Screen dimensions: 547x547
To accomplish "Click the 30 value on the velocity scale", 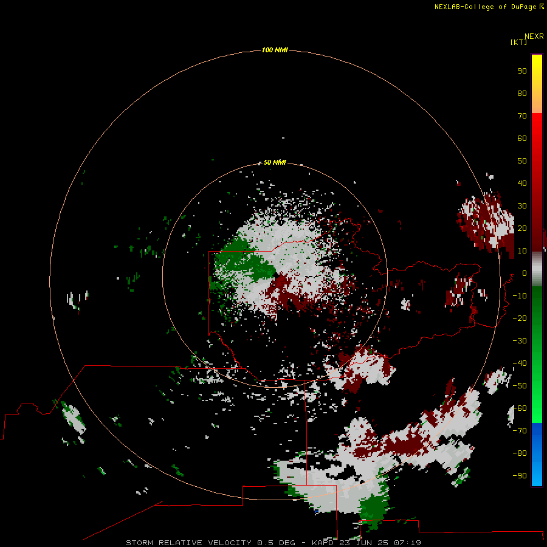I will (522, 206).
